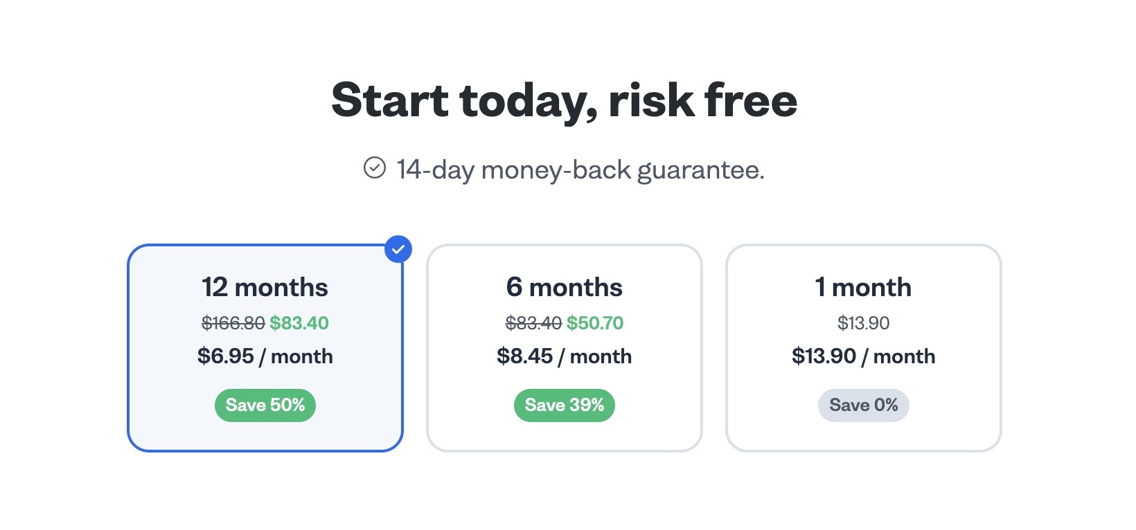1136x530 pixels.
Task: Click the gray $13.90 total price
Action: click(863, 323)
